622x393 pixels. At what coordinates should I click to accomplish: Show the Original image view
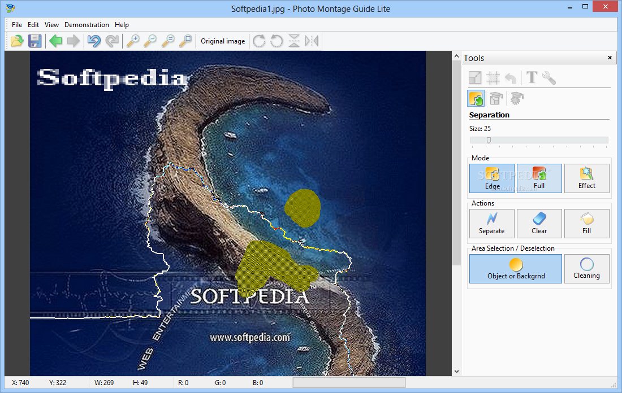pyautogui.click(x=223, y=41)
